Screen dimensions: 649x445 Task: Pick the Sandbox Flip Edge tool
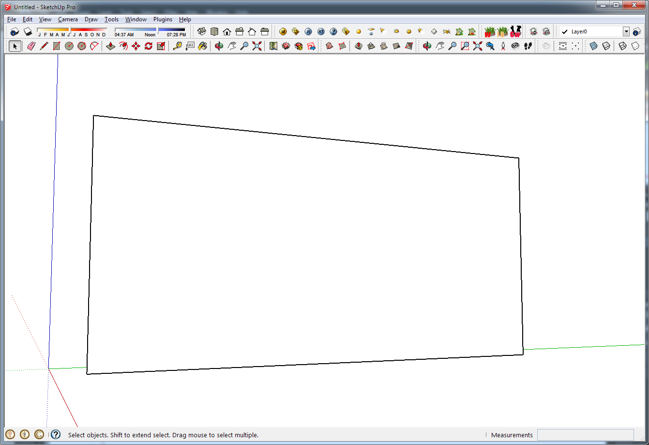[x=409, y=46]
